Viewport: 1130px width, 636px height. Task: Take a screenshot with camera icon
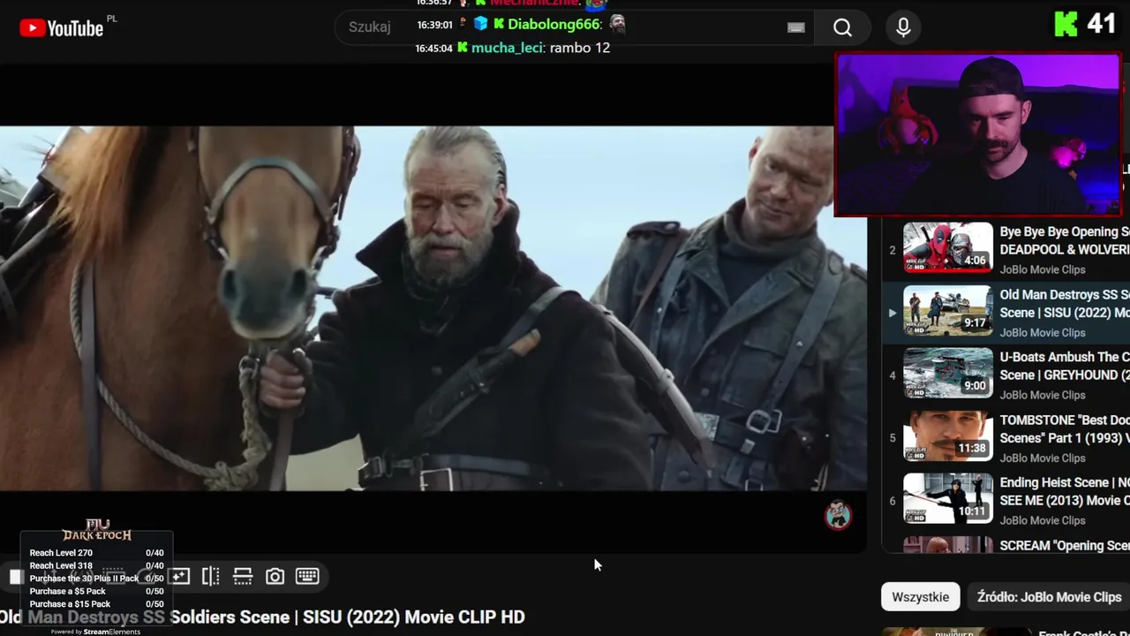pyautogui.click(x=275, y=576)
